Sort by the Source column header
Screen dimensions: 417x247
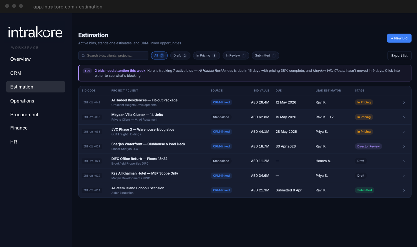[x=217, y=91]
